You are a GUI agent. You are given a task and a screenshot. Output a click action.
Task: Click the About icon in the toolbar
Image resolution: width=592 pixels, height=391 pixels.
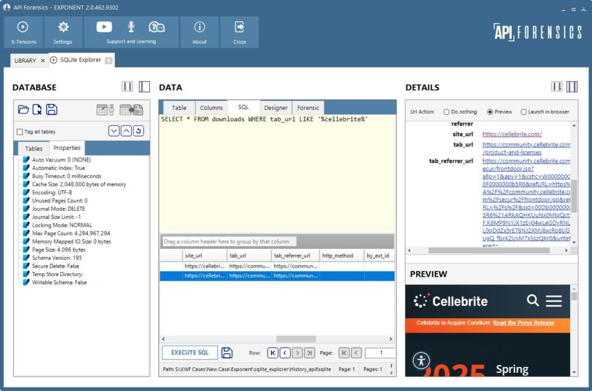pyautogui.click(x=199, y=31)
